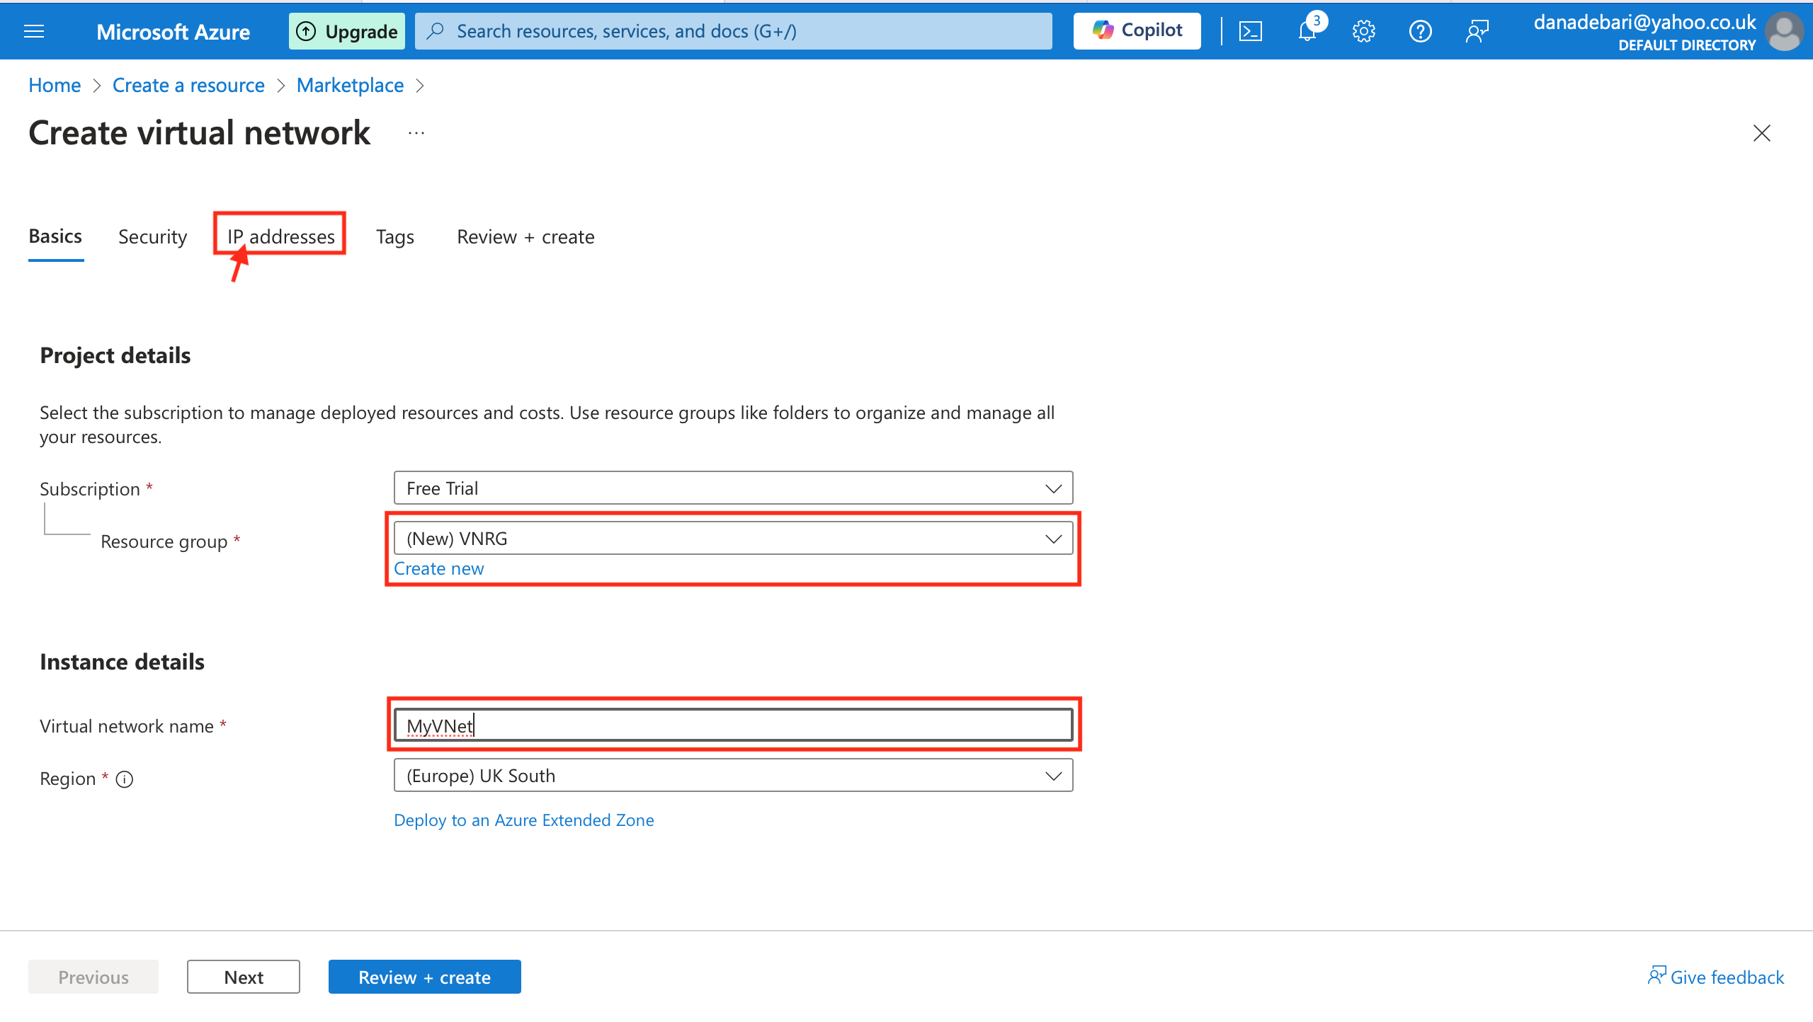1813x1022 pixels.
Task: Open the help question mark menu
Action: pos(1420,31)
